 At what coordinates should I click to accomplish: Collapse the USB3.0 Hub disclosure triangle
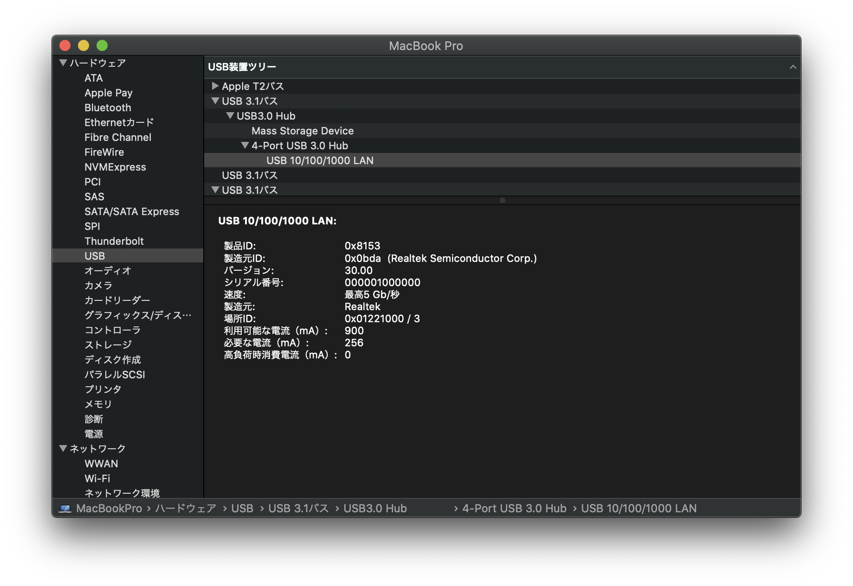point(230,116)
